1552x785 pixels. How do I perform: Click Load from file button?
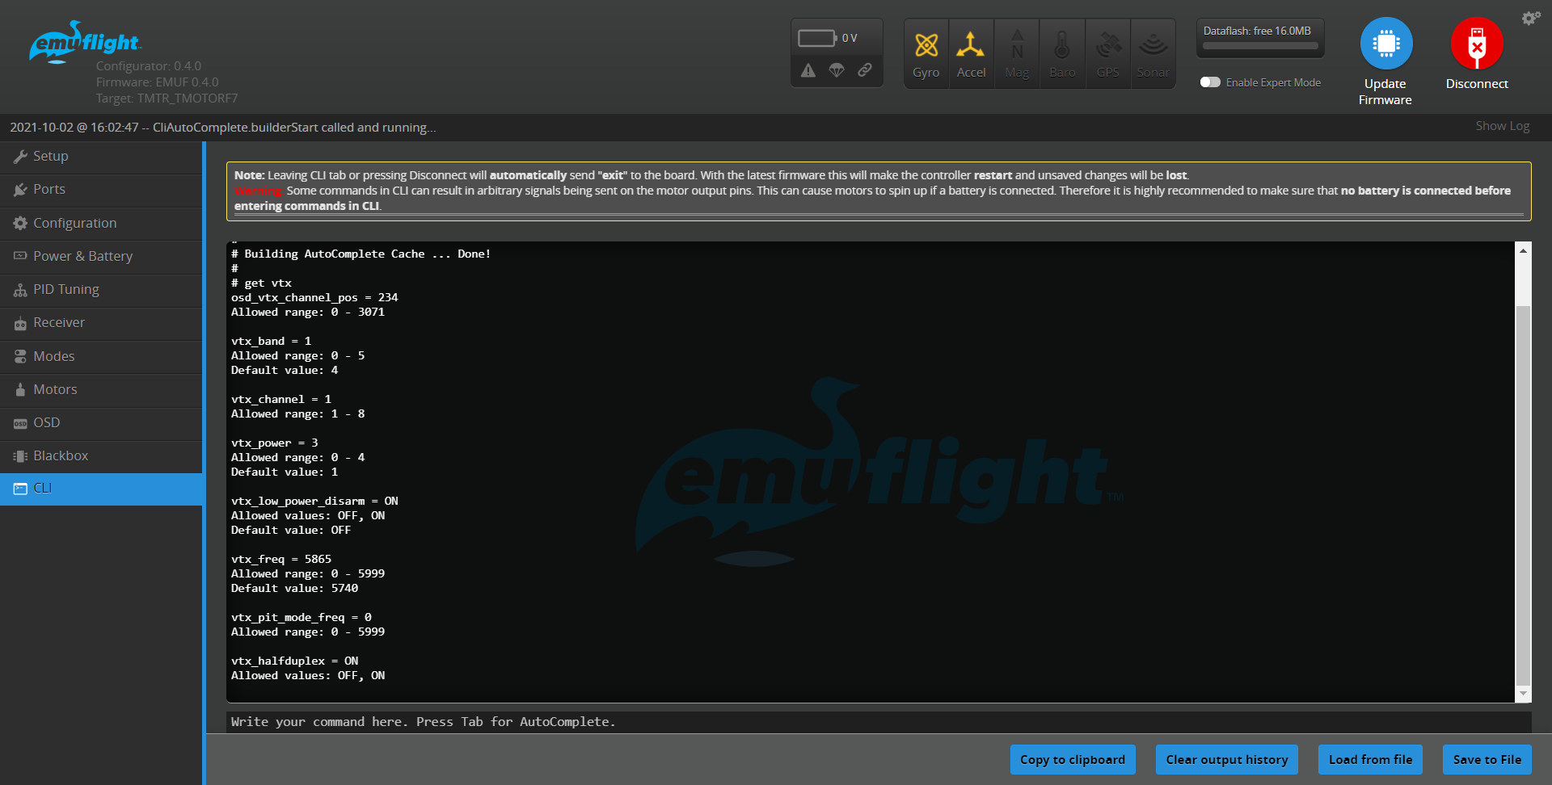click(1370, 759)
